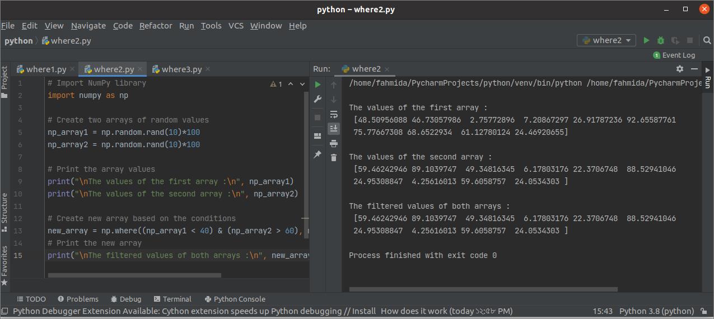Screen dimensions: 714x319
Task: Open the Tools menu
Action: [x=211, y=26]
